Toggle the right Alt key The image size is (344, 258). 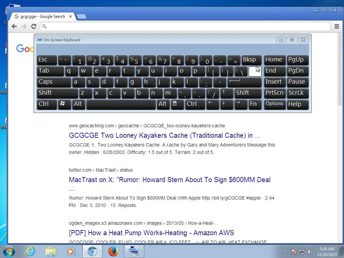[163, 104]
